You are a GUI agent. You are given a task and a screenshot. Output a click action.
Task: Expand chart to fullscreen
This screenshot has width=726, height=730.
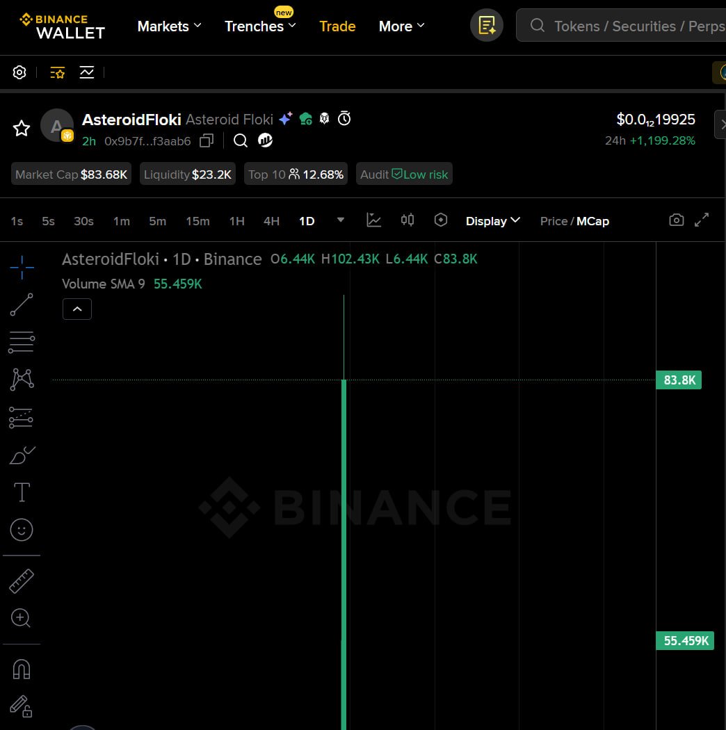coord(702,220)
